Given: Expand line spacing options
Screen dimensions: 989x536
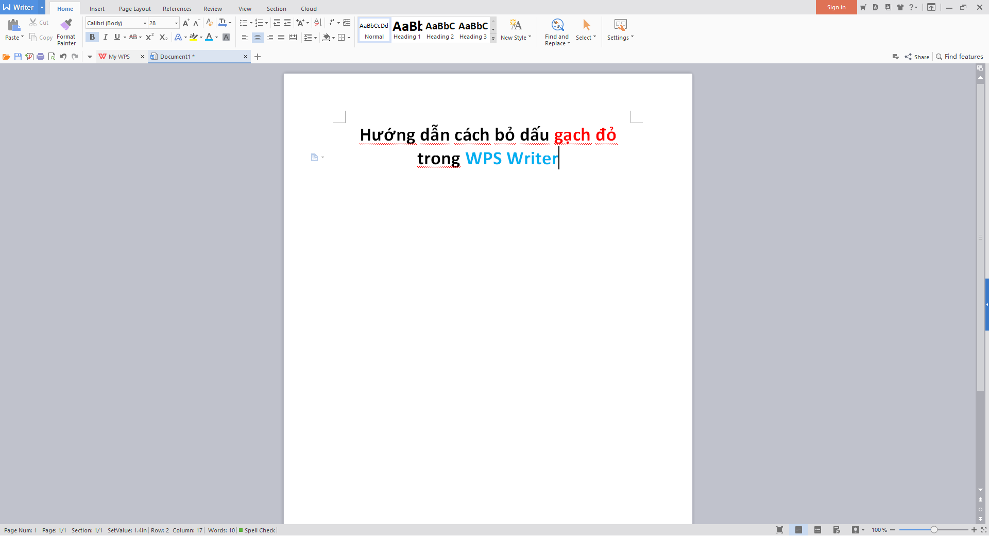Looking at the screenshot, I should coord(315,38).
